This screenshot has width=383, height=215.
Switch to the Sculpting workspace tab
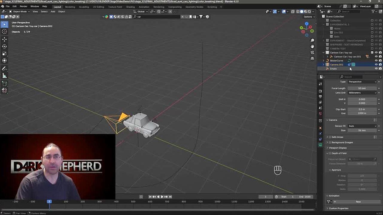click(83, 7)
